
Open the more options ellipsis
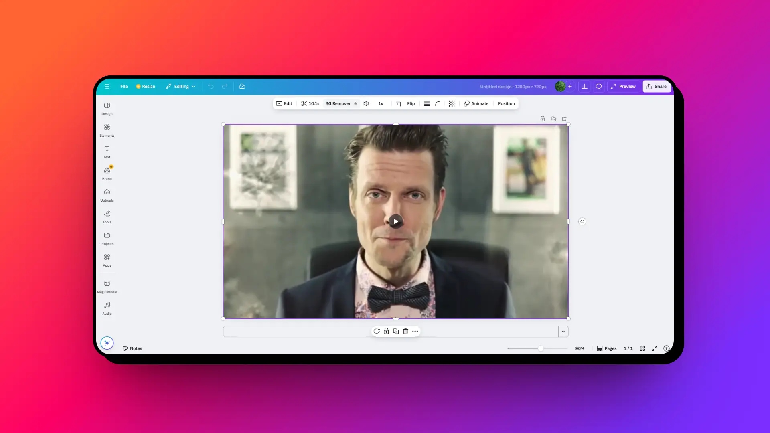click(415, 331)
